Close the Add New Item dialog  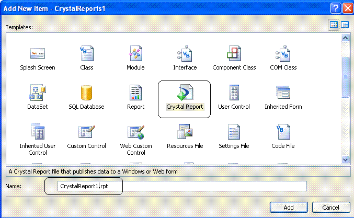pyautogui.click(x=348, y=8)
